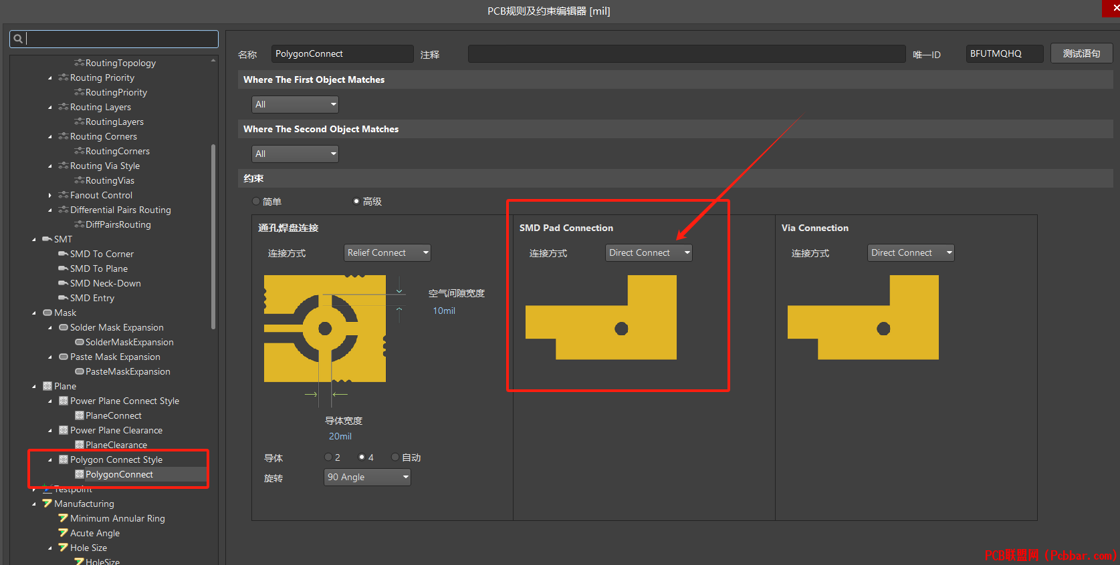Select the Paste Mask Expansion item

pyautogui.click(x=115, y=357)
